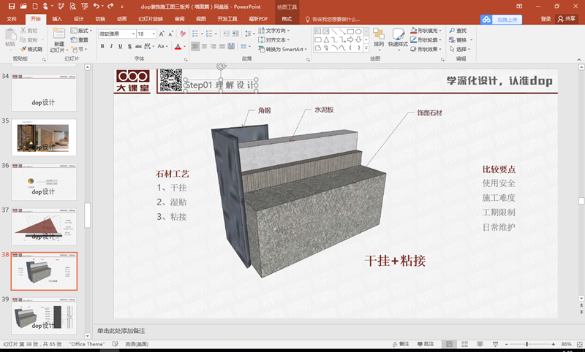Click the Find (查找) button
Viewport: 585px width, 352px height.
click(458, 31)
